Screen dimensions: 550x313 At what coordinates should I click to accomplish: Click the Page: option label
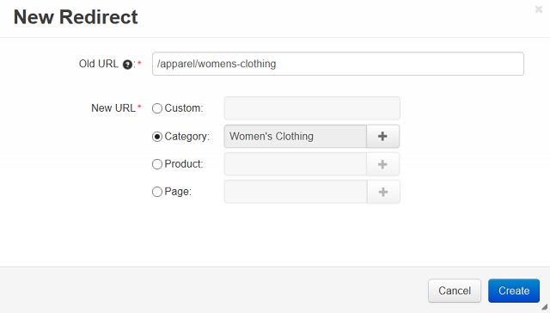[x=178, y=192]
